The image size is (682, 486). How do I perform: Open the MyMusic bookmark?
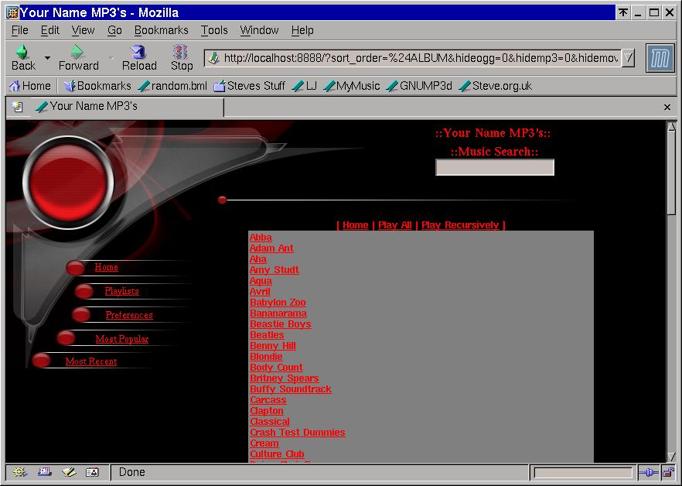[x=352, y=86]
